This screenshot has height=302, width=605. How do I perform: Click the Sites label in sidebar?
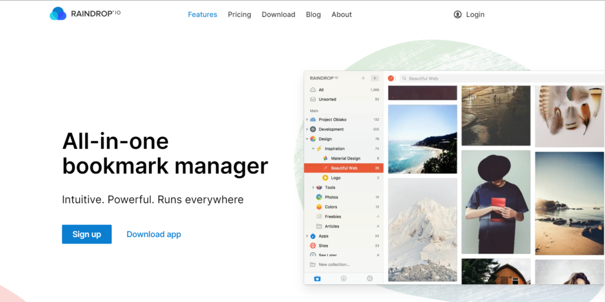coord(323,246)
